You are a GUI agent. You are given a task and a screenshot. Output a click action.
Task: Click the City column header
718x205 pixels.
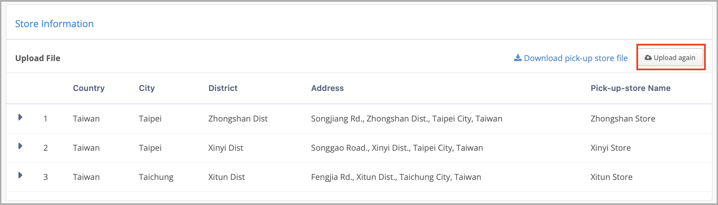(x=147, y=88)
